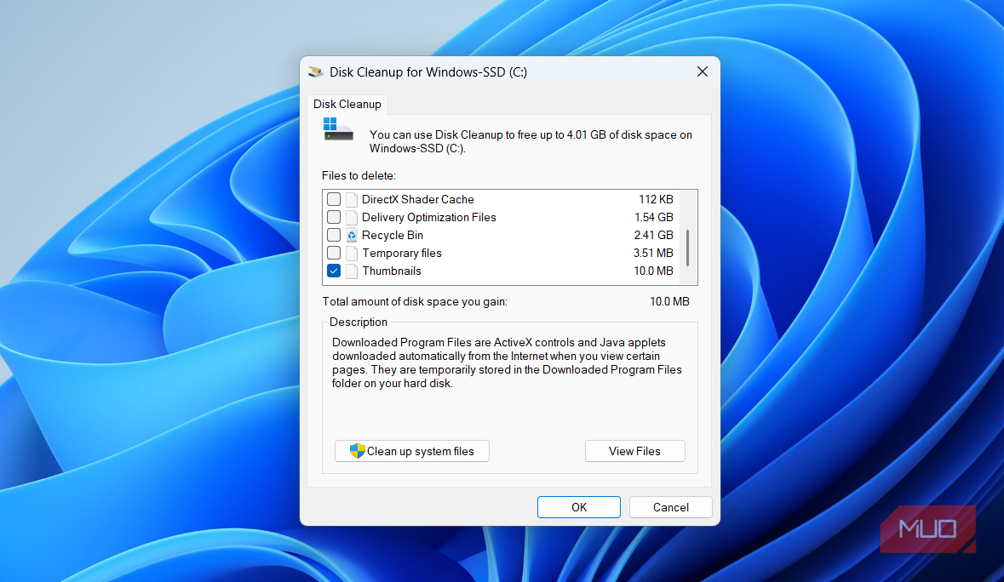Image resolution: width=1004 pixels, height=582 pixels.
Task: Click the 112 KB size value
Action: point(656,200)
